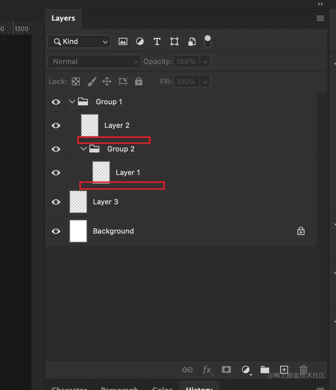The width and height of the screenshot is (336, 390).
Task: Lock transparent pixels icon
Action: pyautogui.click(x=76, y=81)
